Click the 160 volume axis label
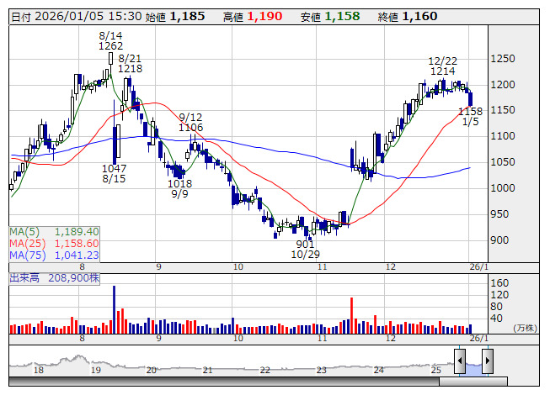 point(499,283)
